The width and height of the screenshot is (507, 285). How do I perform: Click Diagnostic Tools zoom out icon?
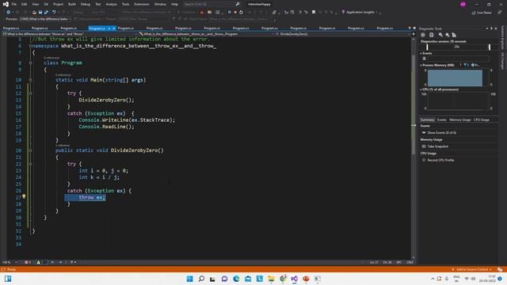447,35
